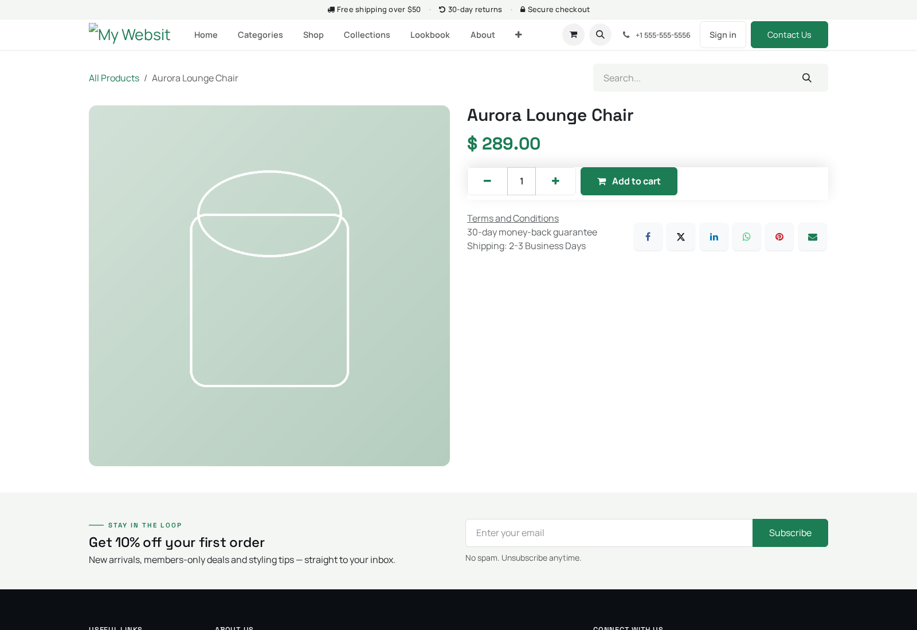Click the Free shipping over $50 notice

click(x=374, y=9)
